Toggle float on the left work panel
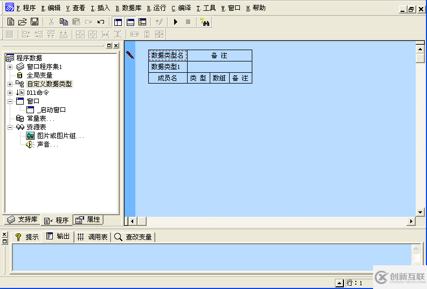The image size is (427, 289). (109, 45)
